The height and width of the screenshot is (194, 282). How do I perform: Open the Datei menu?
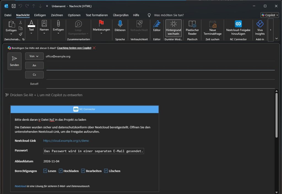8,15
